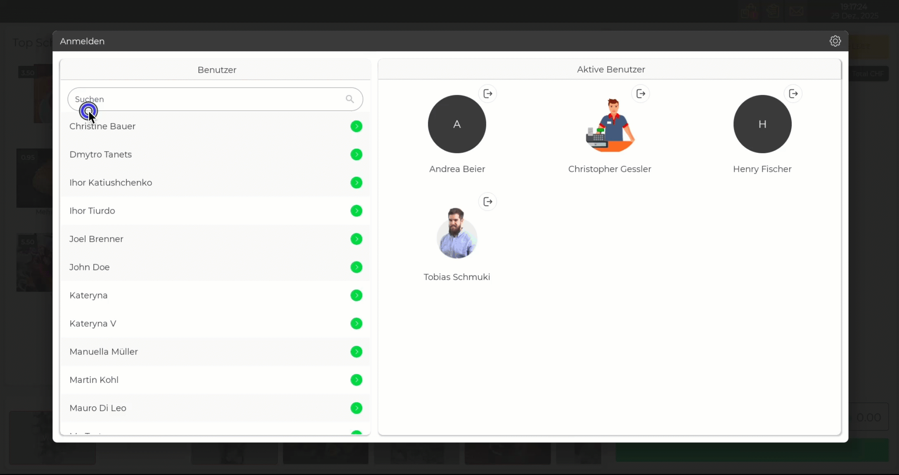The height and width of the screenshot is (475, 899).
Task: Select user Ihor Katiushchenko from list
Action: pos(111,183)
